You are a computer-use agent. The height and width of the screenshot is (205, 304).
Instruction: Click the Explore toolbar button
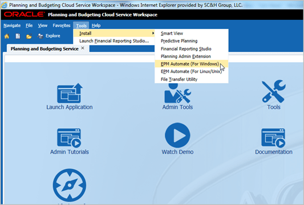tap(49, 36)
